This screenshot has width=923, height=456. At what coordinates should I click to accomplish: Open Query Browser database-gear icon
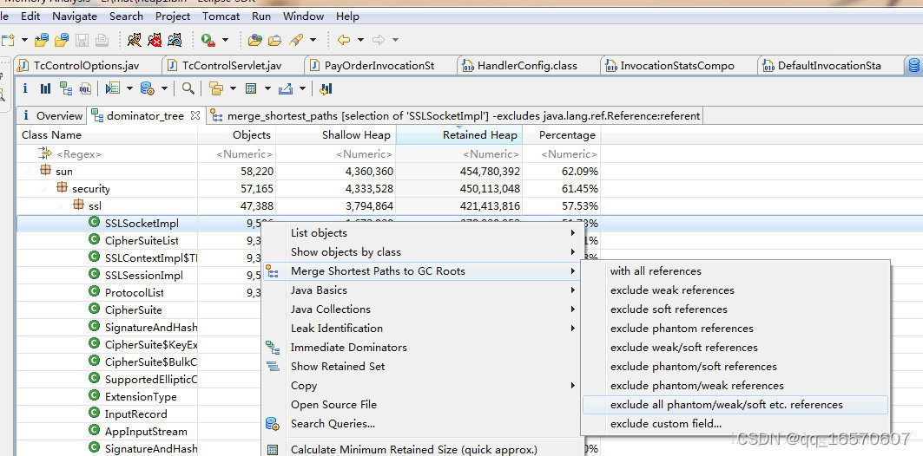147,88
